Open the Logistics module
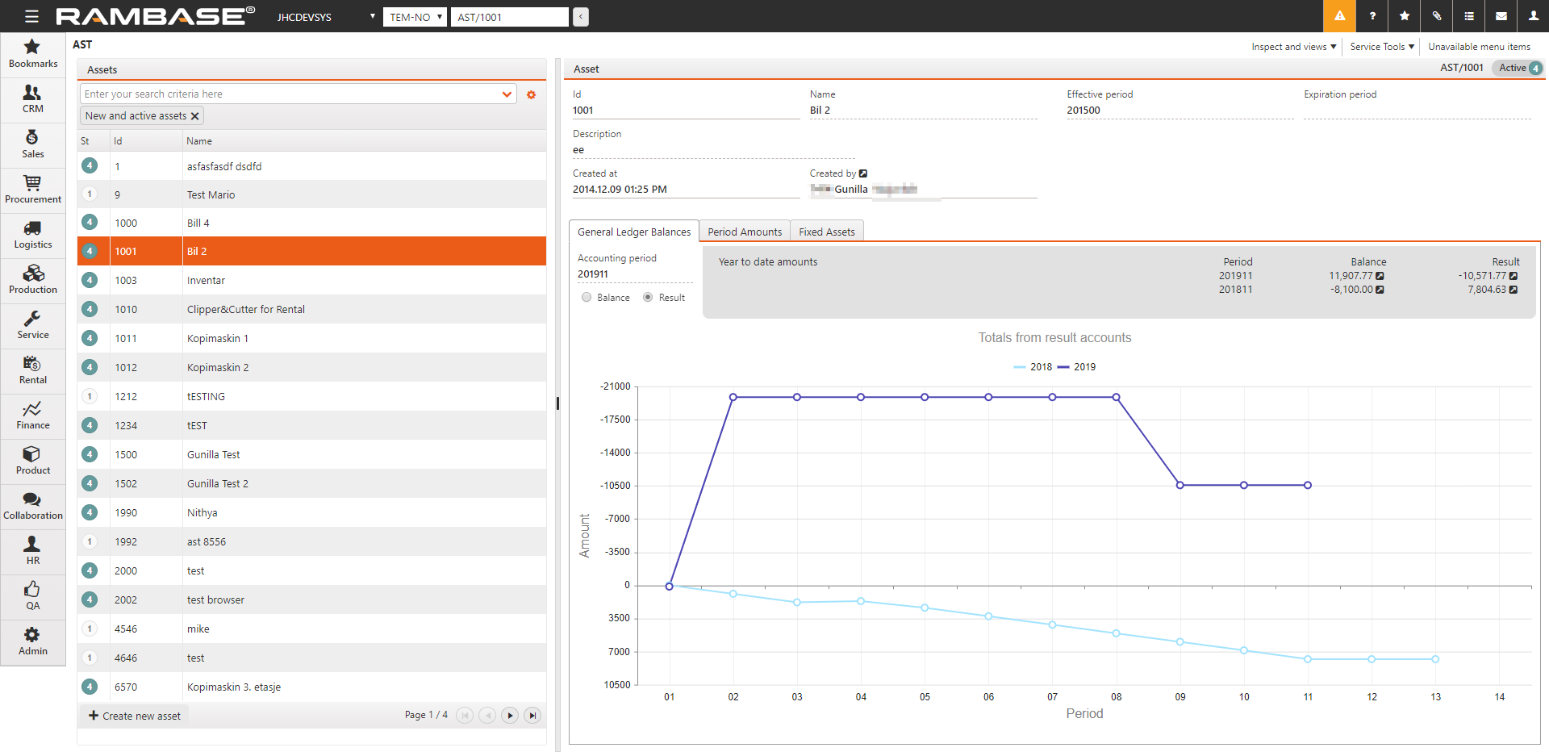The width and height of the screenshot is (1549, 756). [x=33, y=236]
